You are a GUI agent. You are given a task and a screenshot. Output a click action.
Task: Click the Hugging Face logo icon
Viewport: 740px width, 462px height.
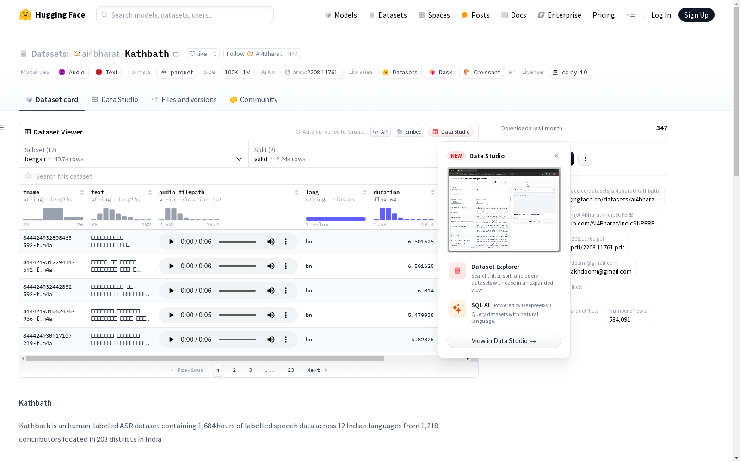(x=25, y=15)
